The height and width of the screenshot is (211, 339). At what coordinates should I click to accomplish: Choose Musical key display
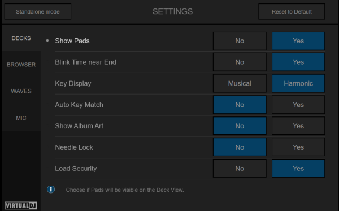tap(240, 83)
